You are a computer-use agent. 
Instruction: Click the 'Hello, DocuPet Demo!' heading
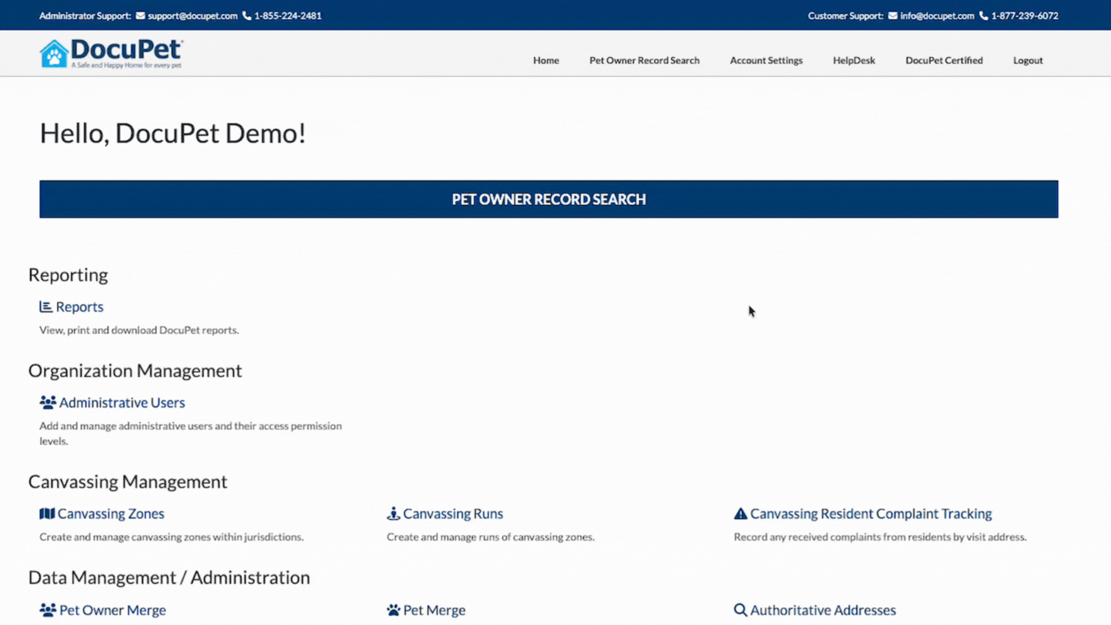coord(172,134)
